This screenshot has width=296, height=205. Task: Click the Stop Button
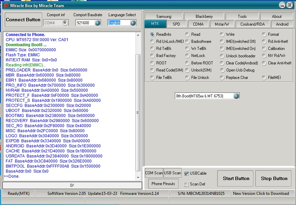tap(273, 178)
